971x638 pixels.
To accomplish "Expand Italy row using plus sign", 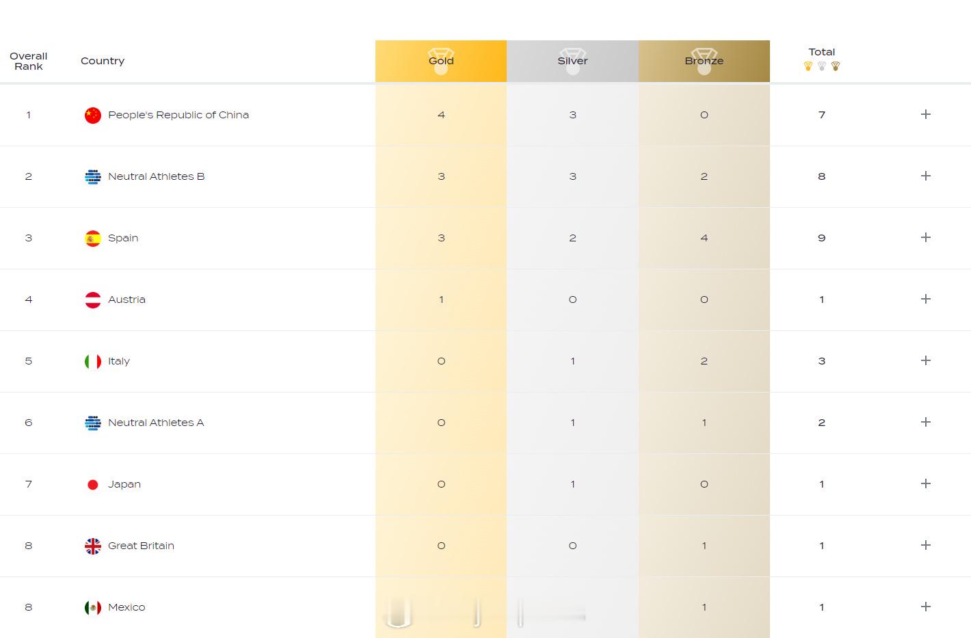I will pos(926,360).
